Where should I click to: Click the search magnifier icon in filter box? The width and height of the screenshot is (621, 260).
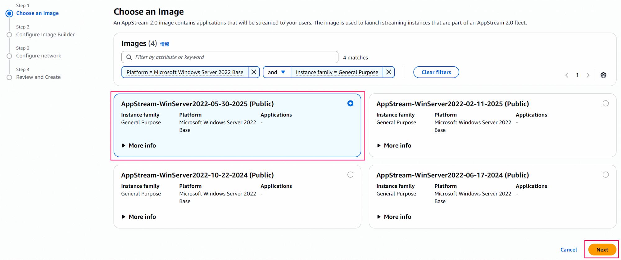(x=129, y=57)
